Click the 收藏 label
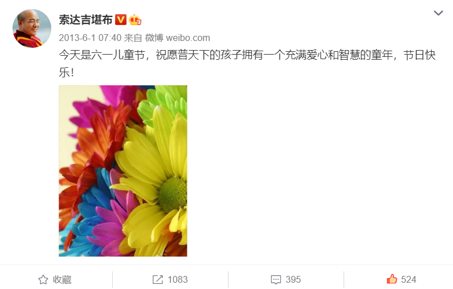The height and width of the screenshot is (289, 453). [x=62, y=279]
